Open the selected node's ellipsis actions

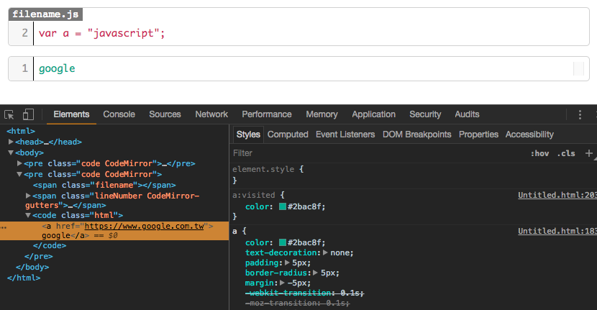click(4, 227)
